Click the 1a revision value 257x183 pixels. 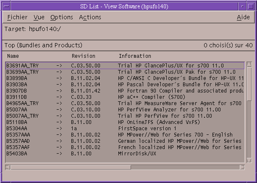[x=74, y=129]
